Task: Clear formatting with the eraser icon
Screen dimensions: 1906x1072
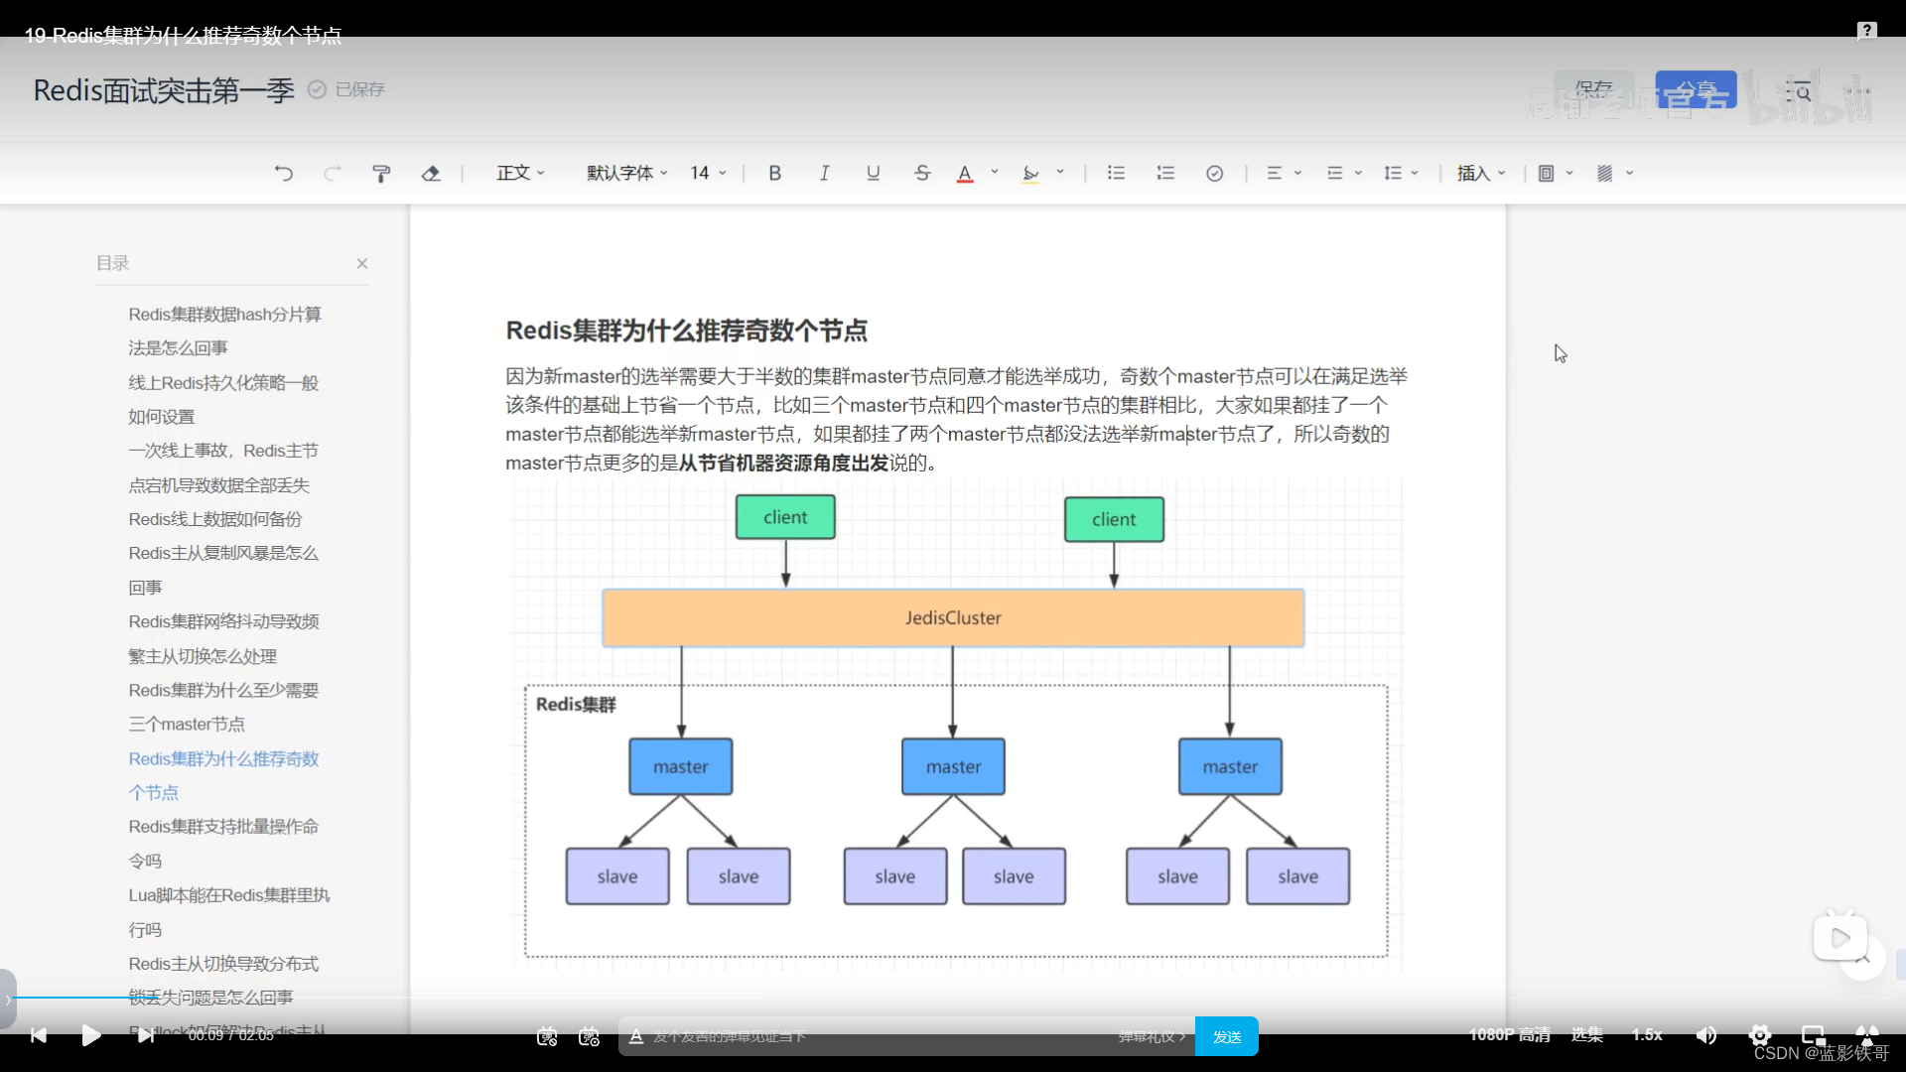Action: [431, 174]
